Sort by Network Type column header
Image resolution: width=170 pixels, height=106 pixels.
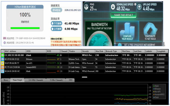coord(113,51)
